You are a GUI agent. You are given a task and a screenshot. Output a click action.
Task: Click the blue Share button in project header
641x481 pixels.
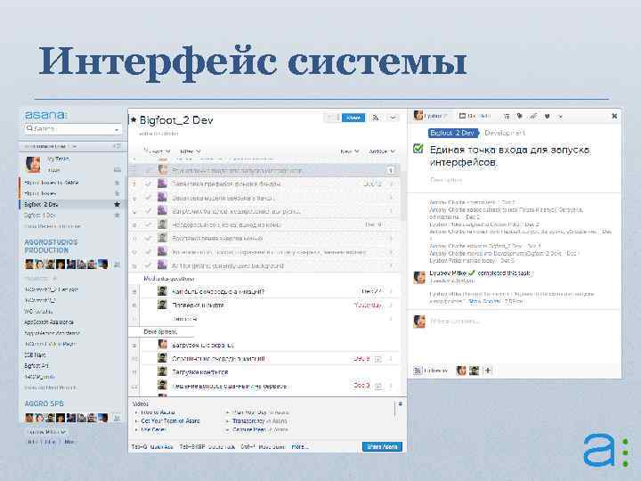coord(353,118)
